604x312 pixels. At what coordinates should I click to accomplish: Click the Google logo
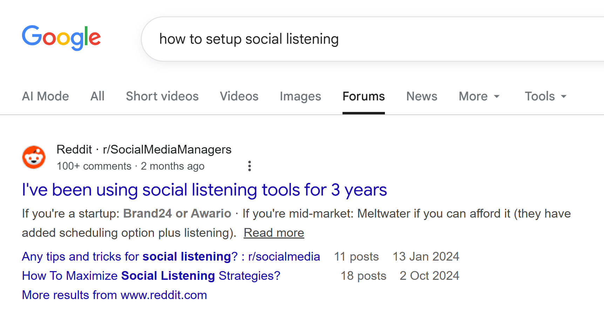click(x=61, y=37)
